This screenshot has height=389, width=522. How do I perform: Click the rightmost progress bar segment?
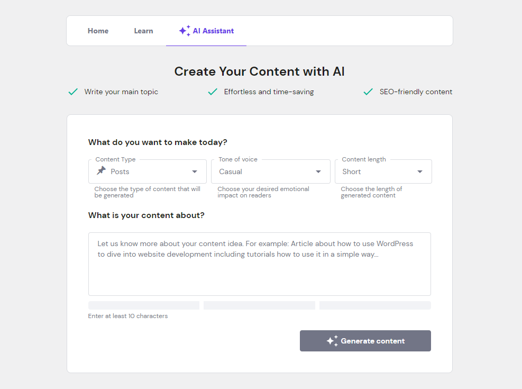point(375,305)
